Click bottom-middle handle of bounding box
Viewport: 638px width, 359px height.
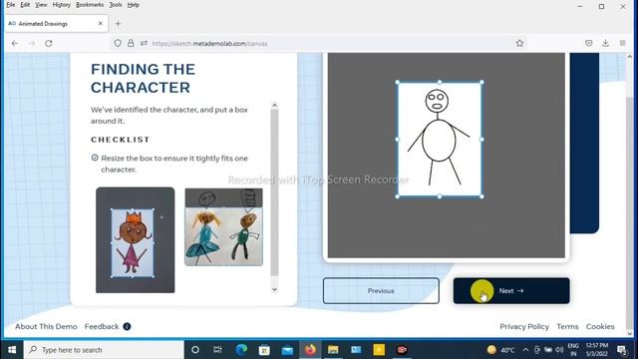pyautogui.click(x=440, y=196)
